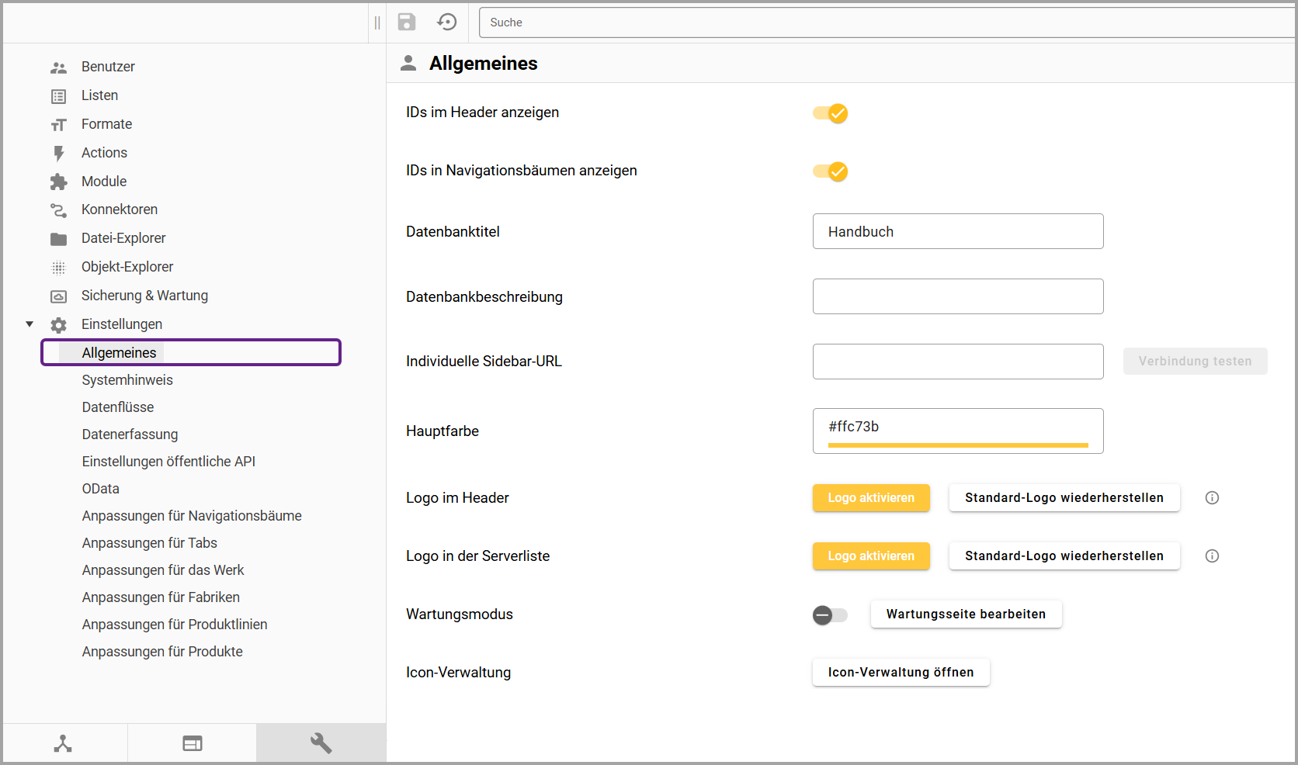The height and width of the screenshot is (765, 1298).
Task: Click the info icon for Logo im Header
Action: (1212, 498)
